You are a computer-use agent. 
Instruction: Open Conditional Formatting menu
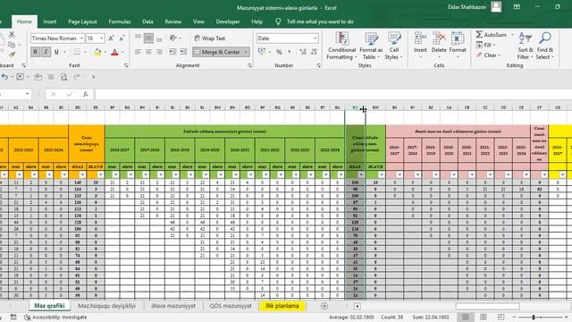(x=341, y=46)
